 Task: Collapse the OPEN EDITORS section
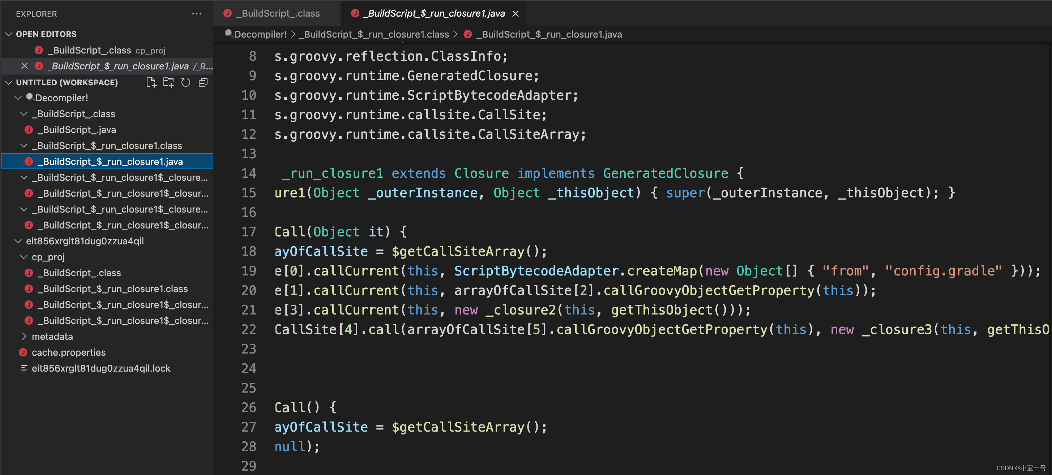pos(9,34)
